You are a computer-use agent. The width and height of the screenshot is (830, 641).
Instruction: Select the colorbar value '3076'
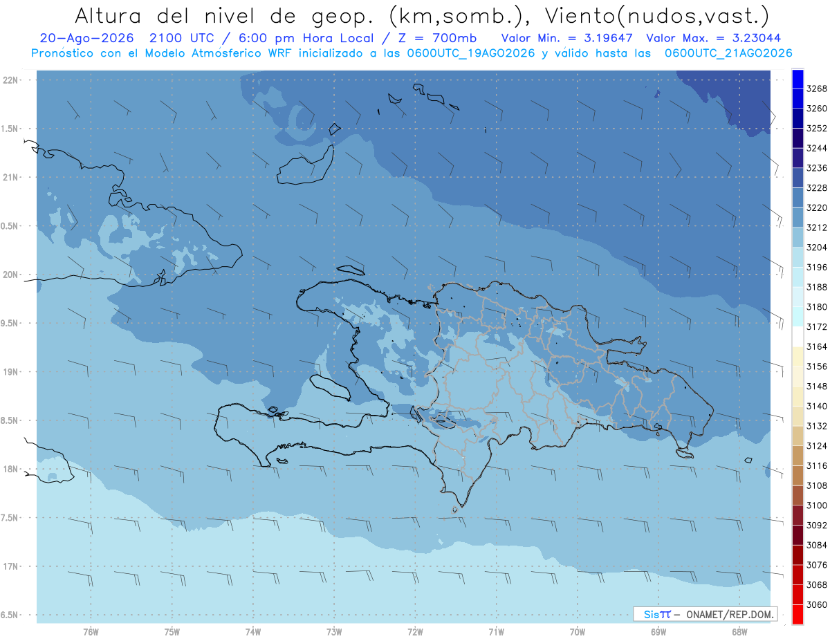[x=817, y=565]
